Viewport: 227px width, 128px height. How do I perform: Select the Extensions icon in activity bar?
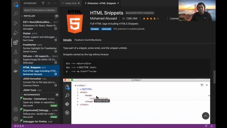tap(16, 42)
